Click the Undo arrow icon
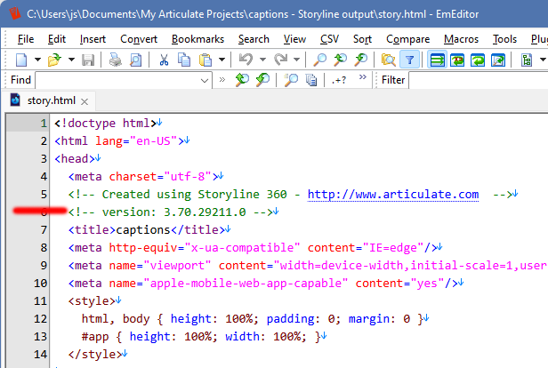This screenshot has height=368, width=548. [246, 60]
